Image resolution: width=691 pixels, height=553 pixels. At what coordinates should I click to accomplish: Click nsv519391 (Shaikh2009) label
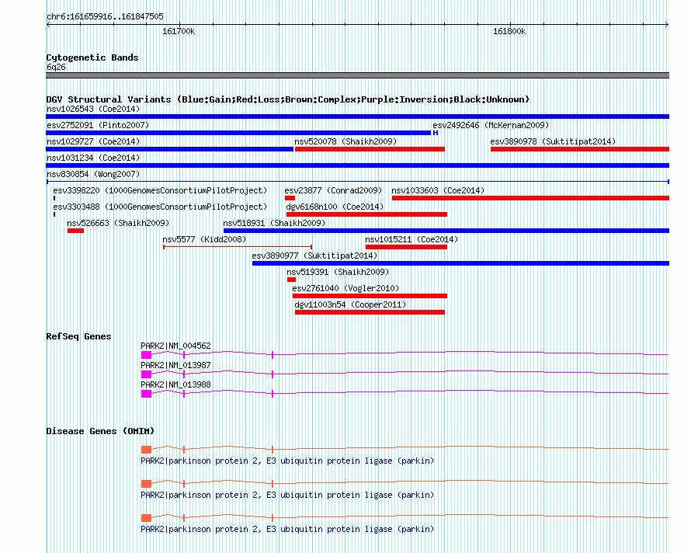coord(338,272)
